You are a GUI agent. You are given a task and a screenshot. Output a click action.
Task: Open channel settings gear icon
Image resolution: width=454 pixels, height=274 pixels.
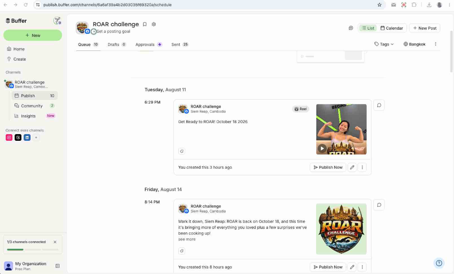pyautogui.click(x=154, y=24)
